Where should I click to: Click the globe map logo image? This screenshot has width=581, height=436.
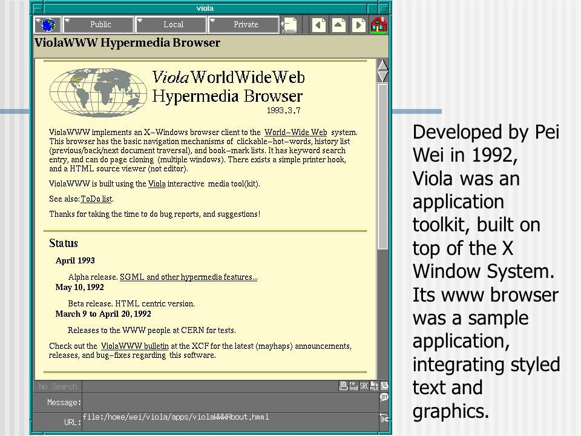point(98,93)
